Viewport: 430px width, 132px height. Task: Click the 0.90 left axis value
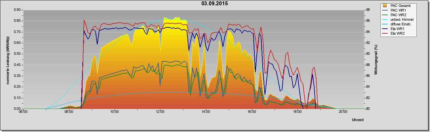pos(17,10)
